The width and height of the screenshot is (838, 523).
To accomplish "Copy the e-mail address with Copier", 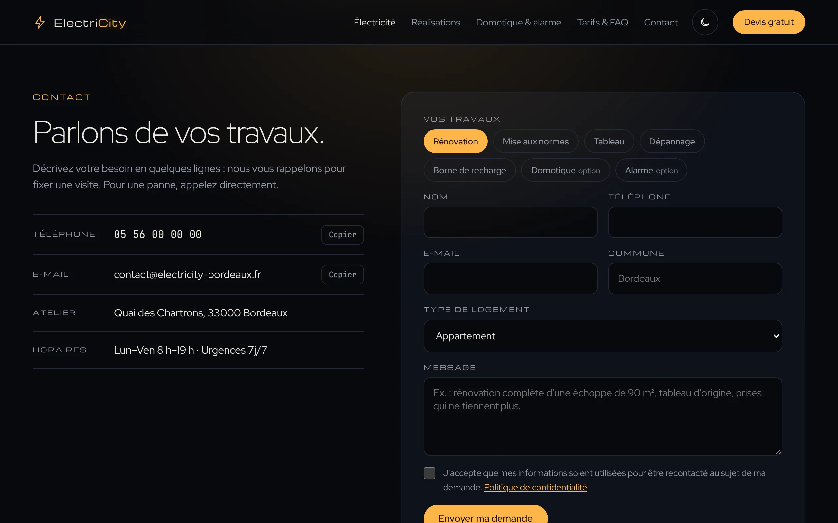I will [x=342, y=274].
